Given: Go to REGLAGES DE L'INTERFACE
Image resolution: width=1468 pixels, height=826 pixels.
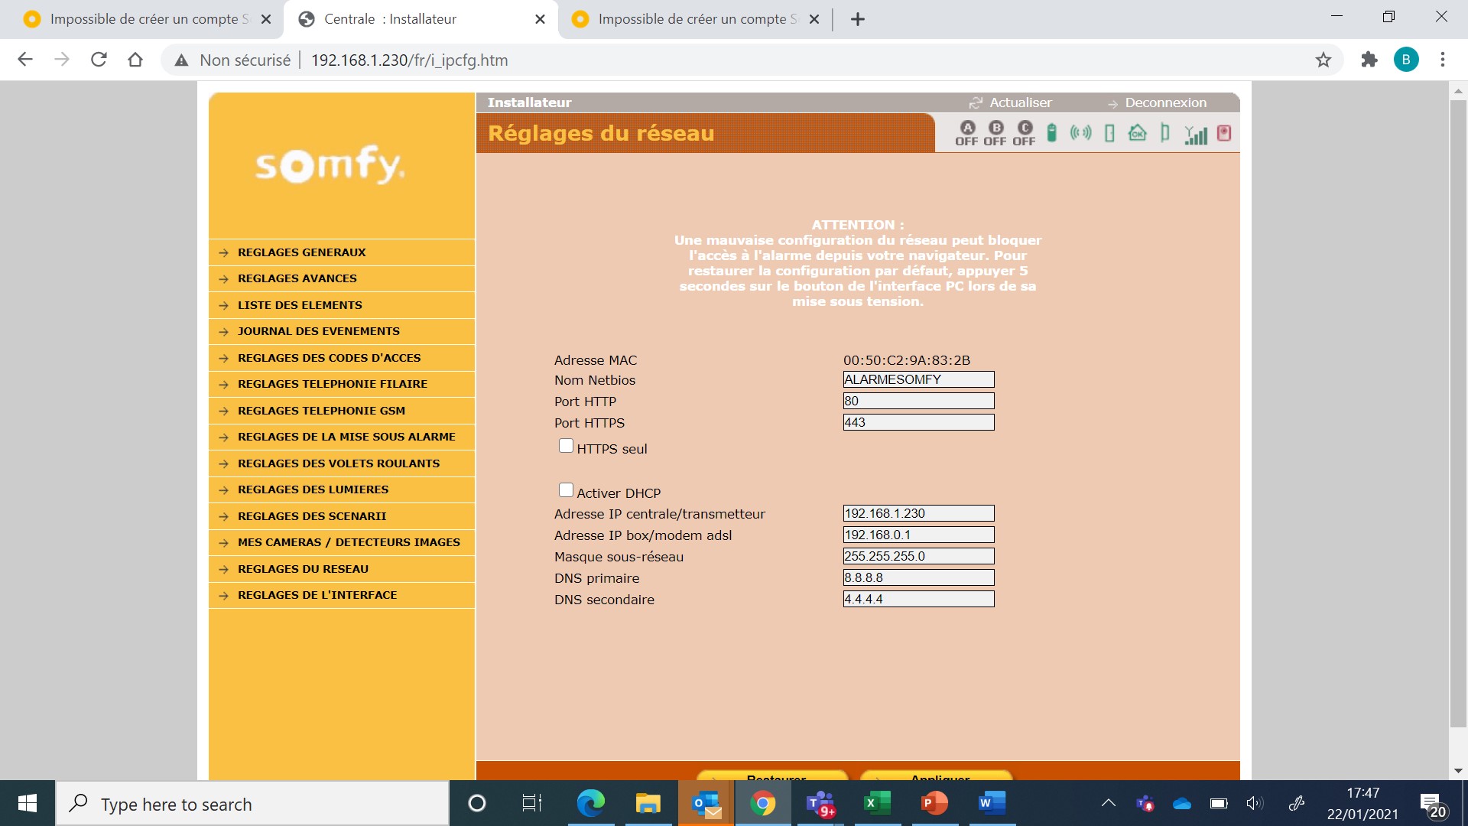Looking at the screenshot, I should 341,595.
